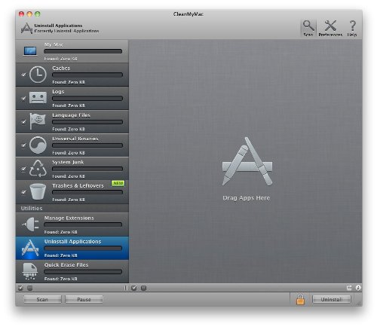Click the Scan button at bottom
377x327 pixels.
(42, 299)
